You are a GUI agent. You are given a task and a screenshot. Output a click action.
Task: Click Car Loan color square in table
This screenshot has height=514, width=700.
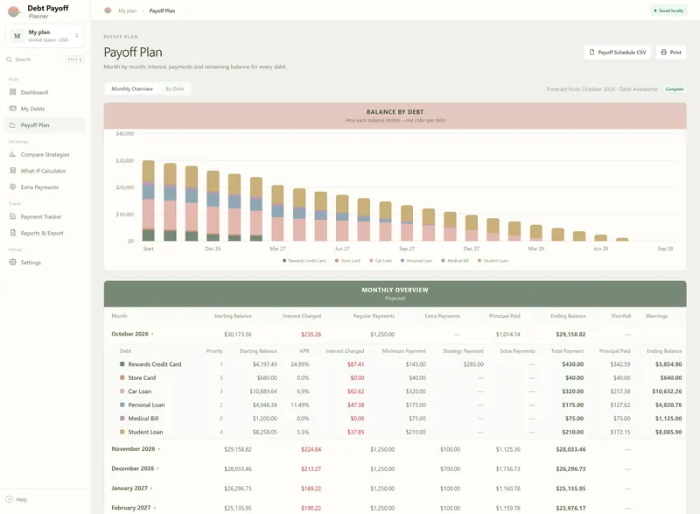pos(122,391)
